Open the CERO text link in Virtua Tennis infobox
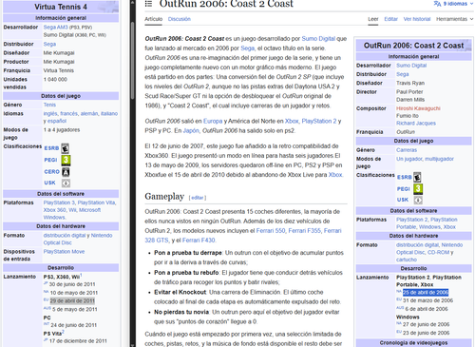475x347 pixels. pos(51,172)
